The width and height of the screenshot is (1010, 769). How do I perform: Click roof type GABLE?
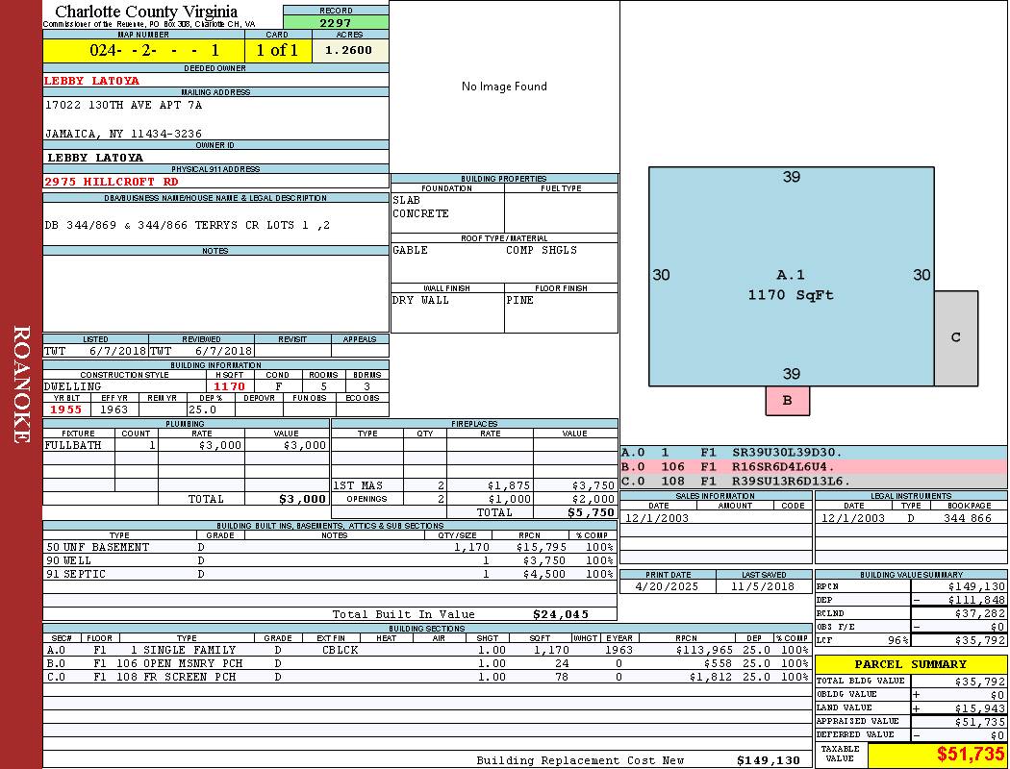click(411, 250)
